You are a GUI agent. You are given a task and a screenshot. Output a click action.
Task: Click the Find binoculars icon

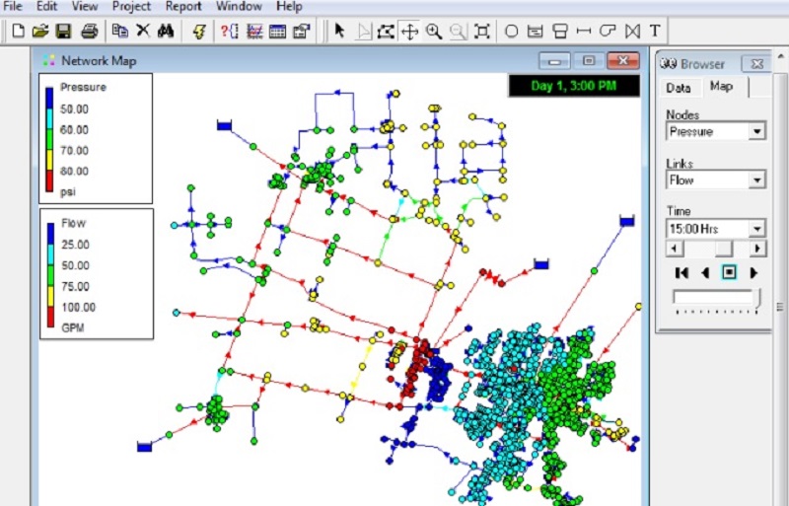click(165, 31)
